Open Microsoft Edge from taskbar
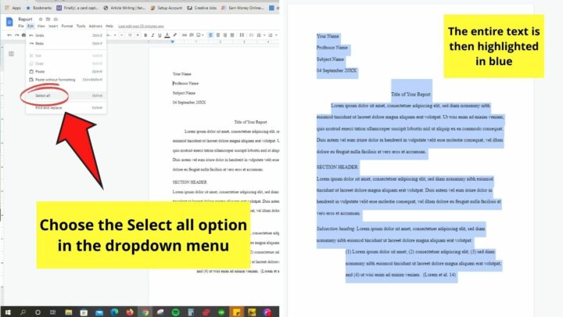Screen dimensions: 563x317 pos(114,312)
